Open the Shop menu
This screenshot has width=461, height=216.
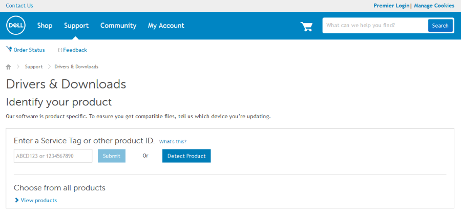point(45,26)
